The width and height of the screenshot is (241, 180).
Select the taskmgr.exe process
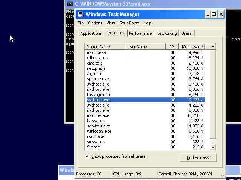(x=145, y=94)
